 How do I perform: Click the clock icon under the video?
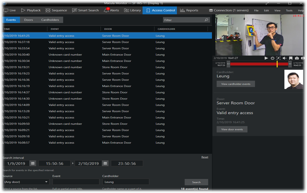click(272, 58)
